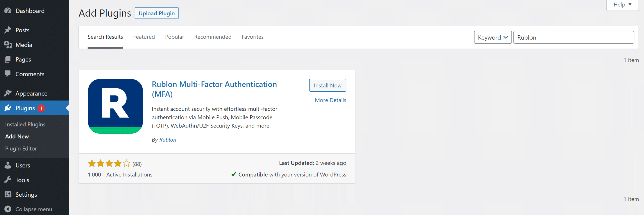
Task: Switch to the Featured tab
Action: pos(144,37)
